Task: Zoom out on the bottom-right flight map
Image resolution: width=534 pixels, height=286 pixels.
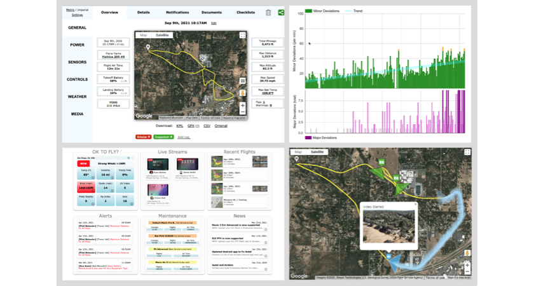Action: click(x=467, y=271)
